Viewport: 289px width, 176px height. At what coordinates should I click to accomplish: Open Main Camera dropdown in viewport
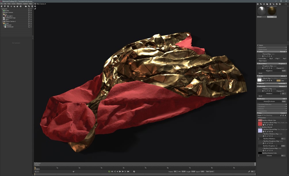coord(41,4)
